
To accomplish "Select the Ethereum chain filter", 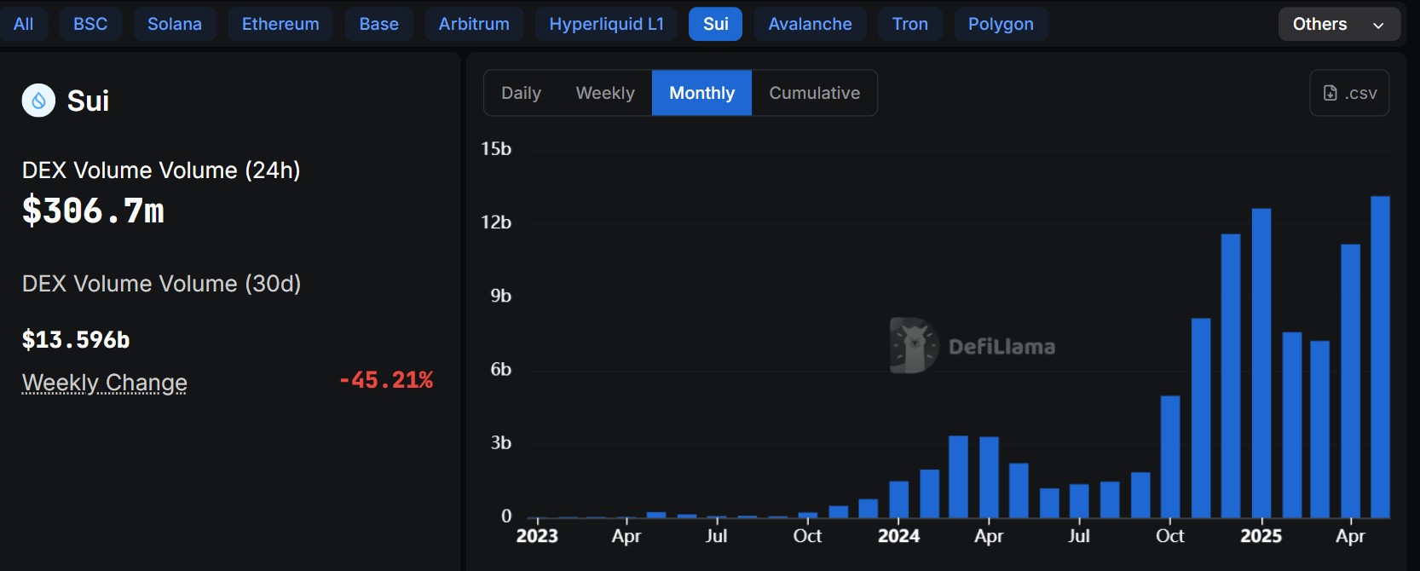I will [x=280, y=24].
